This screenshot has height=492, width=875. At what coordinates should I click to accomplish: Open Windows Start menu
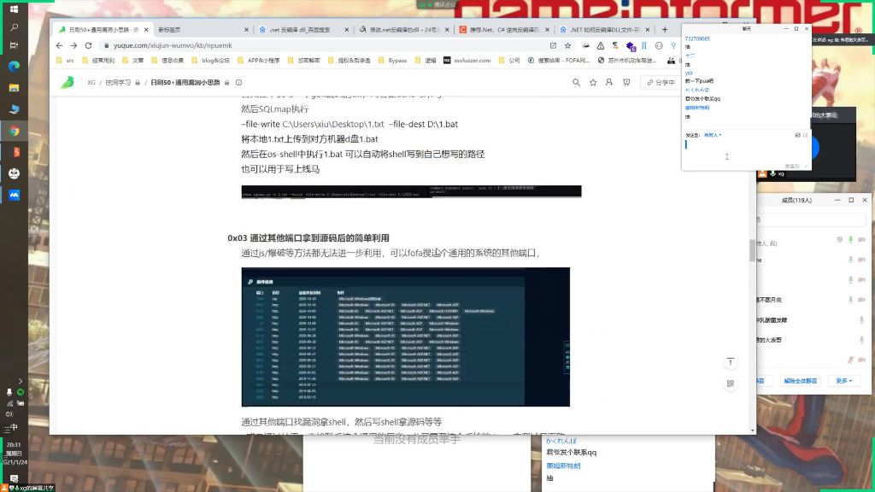point(14,9)
